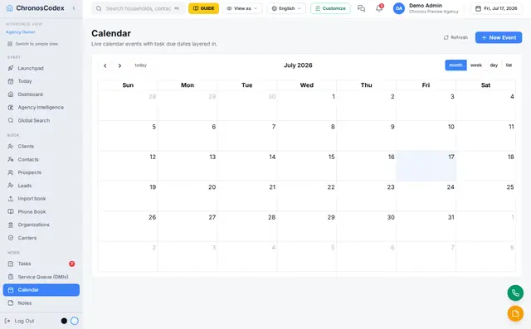This screenshot has width=531, height=329.
Task: Go to previous month arrow
Action: click(x=105, y=65)
